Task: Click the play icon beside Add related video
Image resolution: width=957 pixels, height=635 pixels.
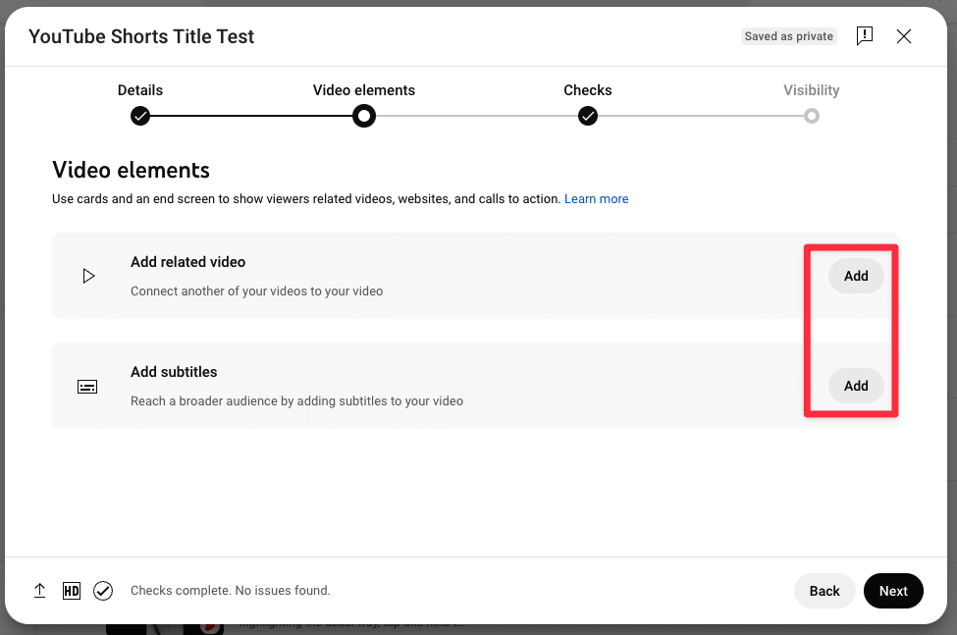Action: 88,277
